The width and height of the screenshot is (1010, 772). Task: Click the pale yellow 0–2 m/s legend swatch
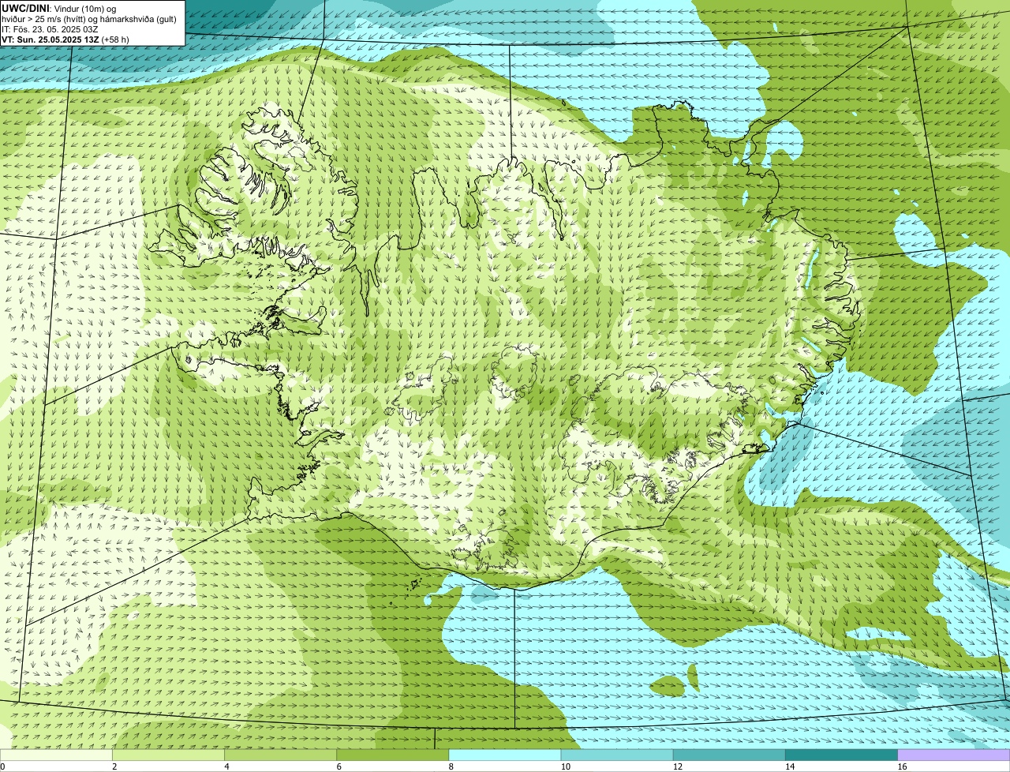pos(56,755)
